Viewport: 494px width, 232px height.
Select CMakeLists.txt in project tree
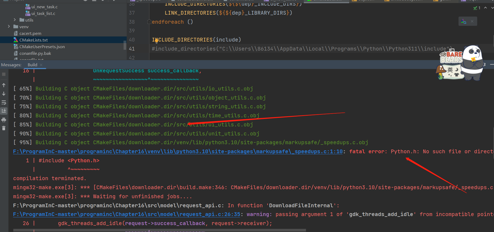pyautogui.click(x=34, y=40)
